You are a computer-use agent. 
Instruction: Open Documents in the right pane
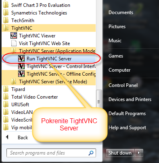coord(121,12)
